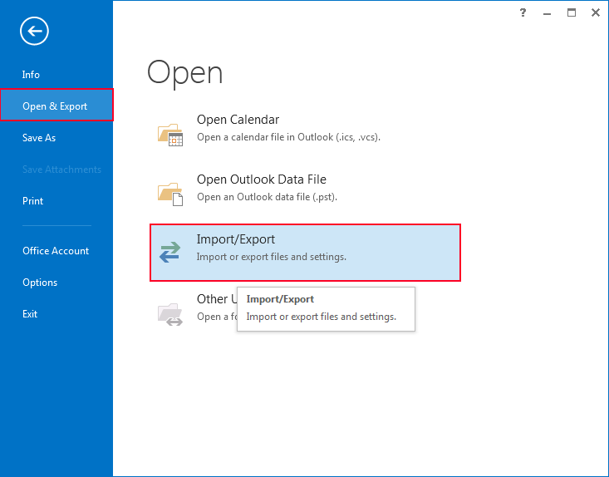Minimize the Outlook window
The image size is (609, 477).
point(547,13)
